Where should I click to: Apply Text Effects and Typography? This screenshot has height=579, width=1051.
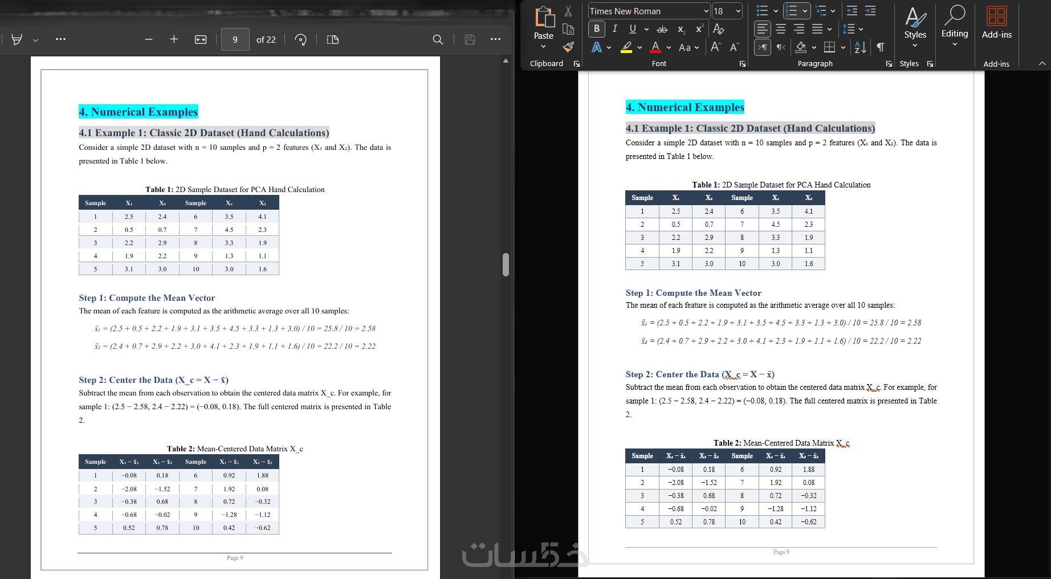(x=597, y=47)
